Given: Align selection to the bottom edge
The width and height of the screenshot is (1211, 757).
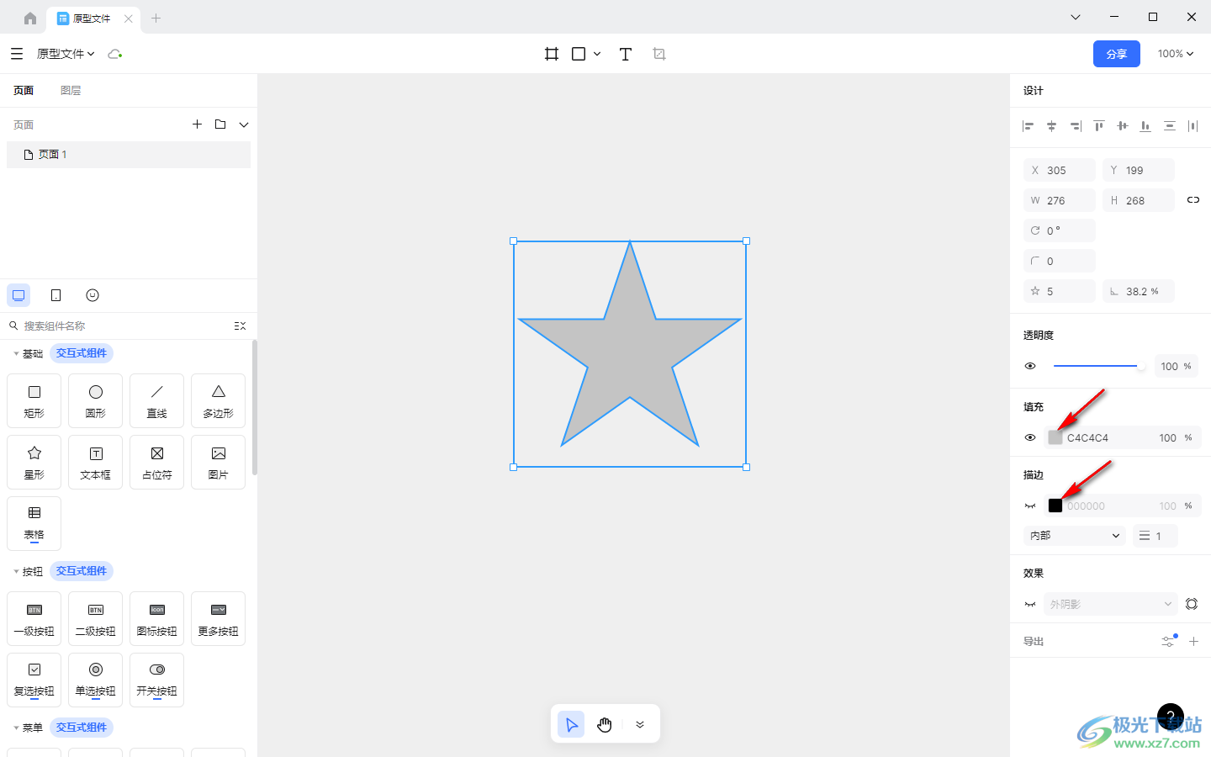Looking at the screenshot, I should pyautogui.click(x=1145, y=126).
